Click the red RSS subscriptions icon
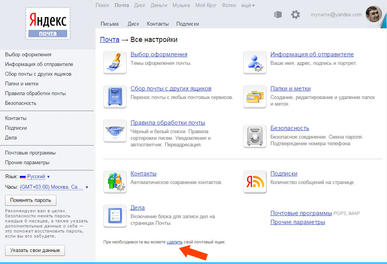 (x=255, y=182)
